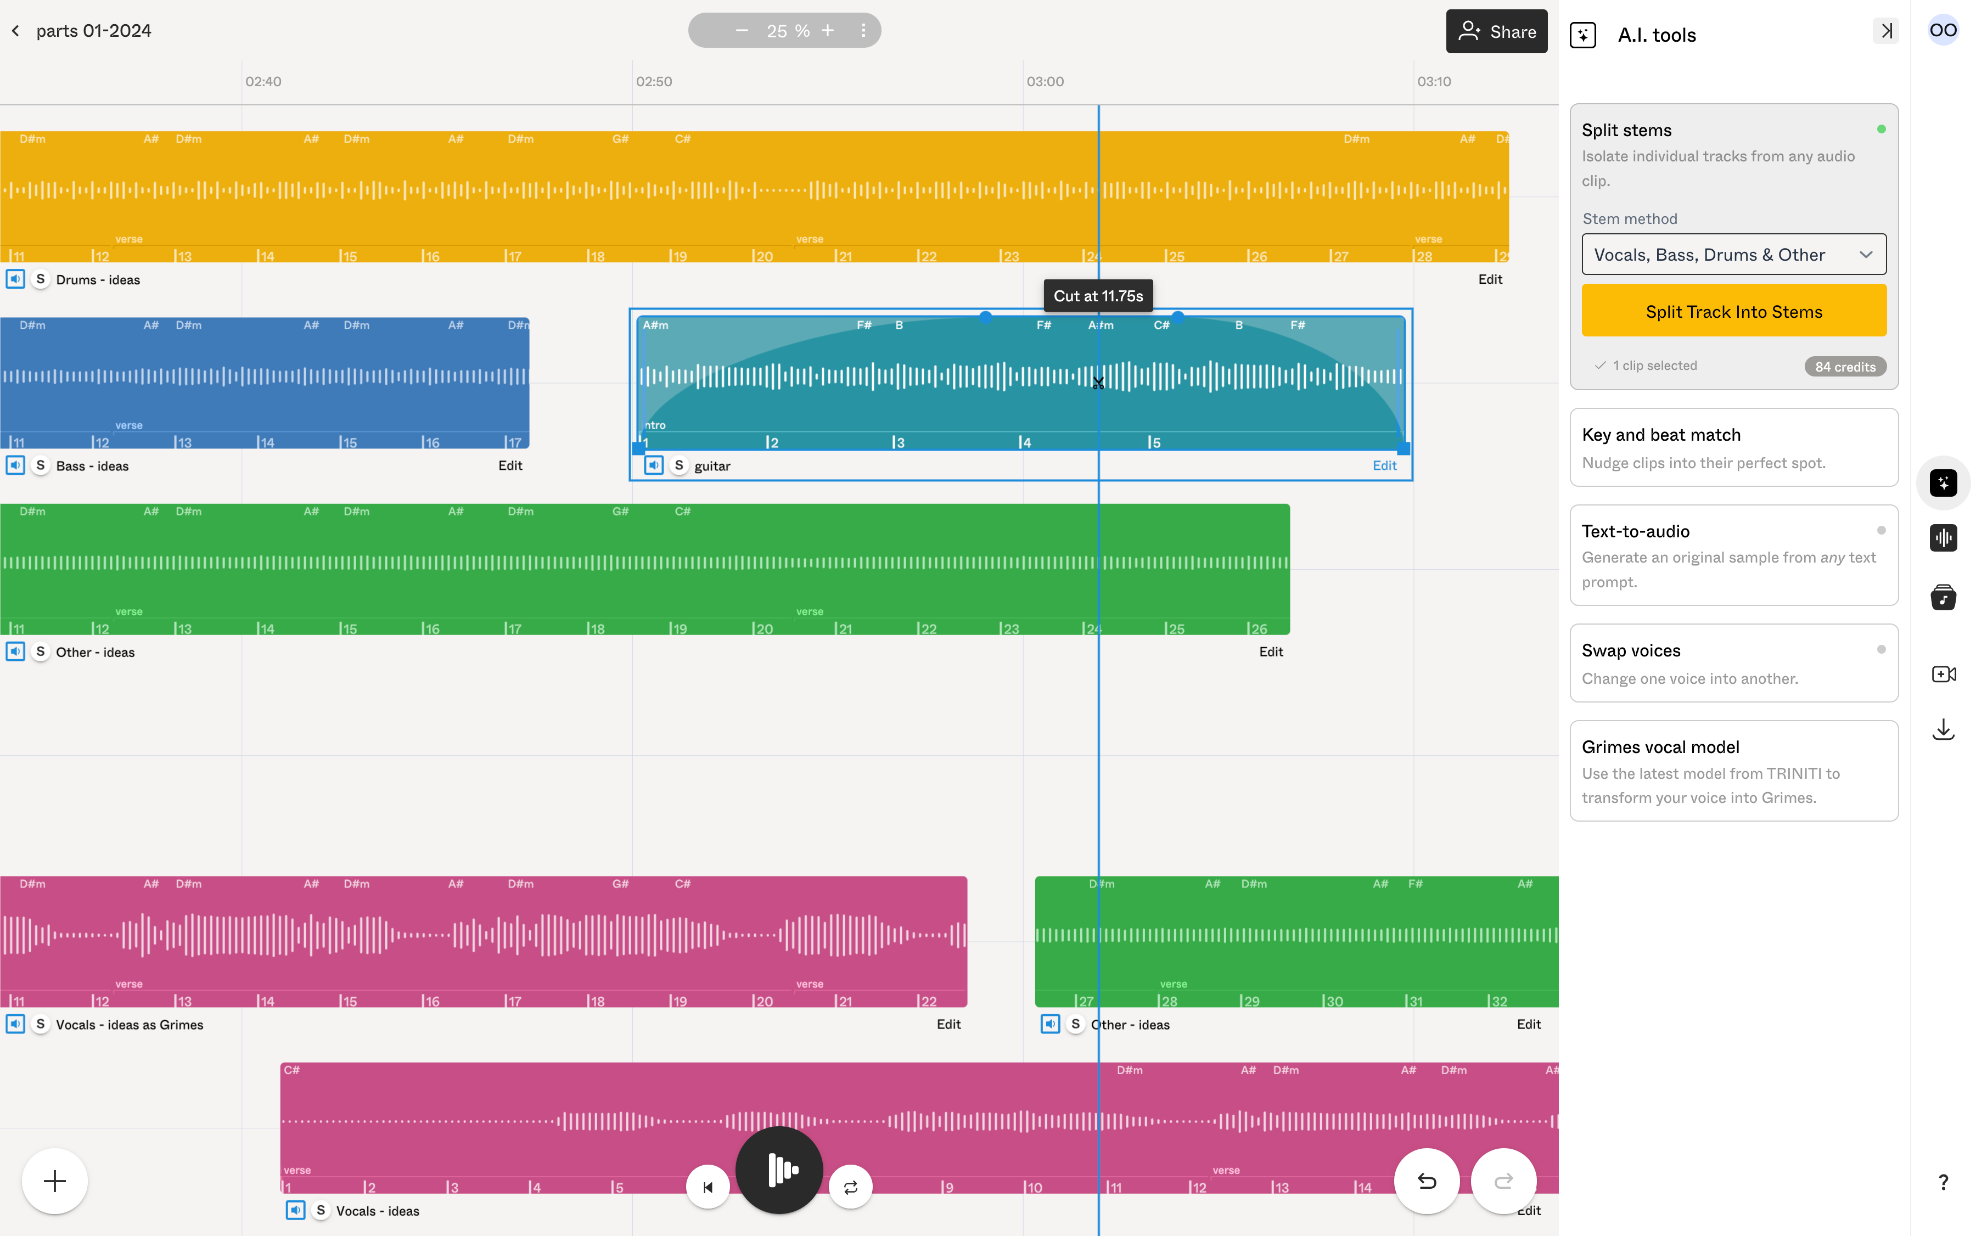Open the A.I. tools sparkle icon
1976x1236 pixels.
(1943, 482)
